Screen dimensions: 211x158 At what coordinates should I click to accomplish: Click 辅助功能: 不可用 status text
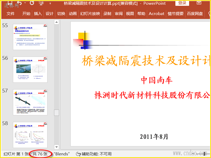tap(97, 154)
